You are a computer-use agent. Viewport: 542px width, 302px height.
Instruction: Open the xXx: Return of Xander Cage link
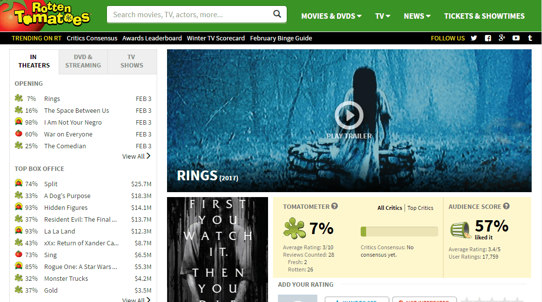81,243
